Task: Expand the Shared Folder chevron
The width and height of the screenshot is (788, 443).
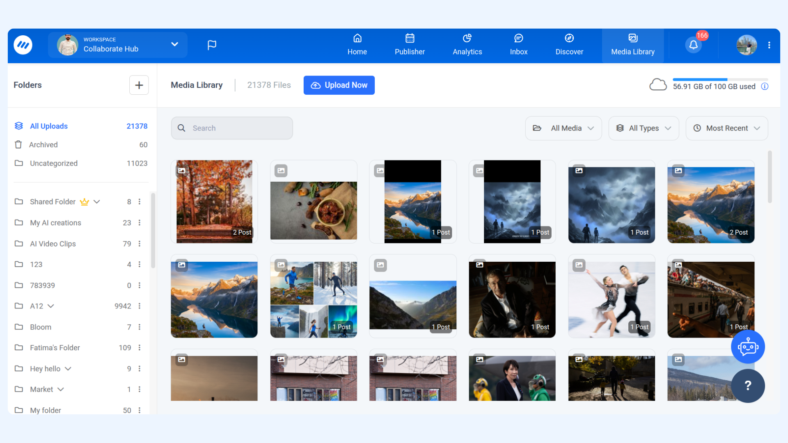Action: click(97, 202)
